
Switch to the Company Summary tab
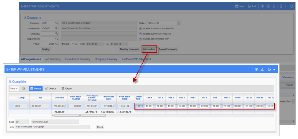click(106, 59)
